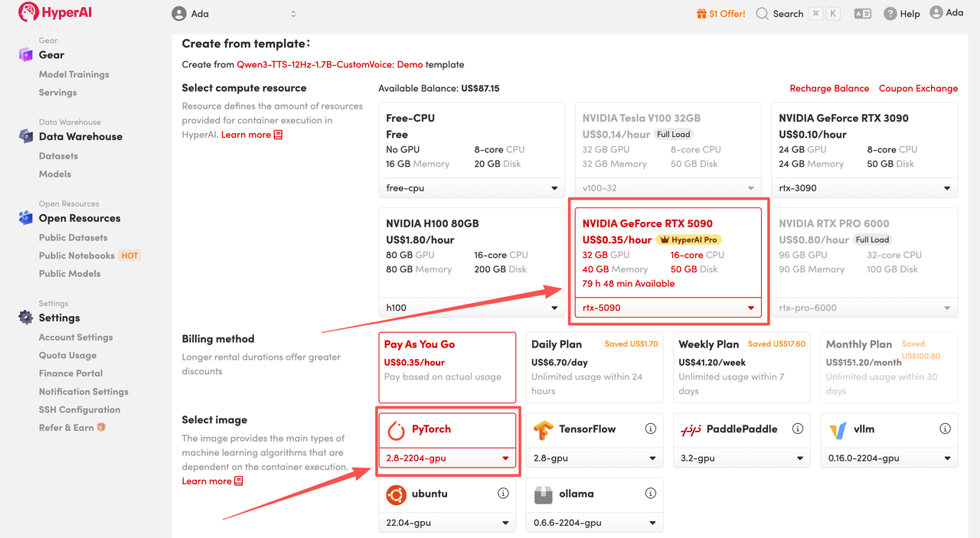Click the Ada avatar in top right

pyautogui.click(x=936, y=13)
